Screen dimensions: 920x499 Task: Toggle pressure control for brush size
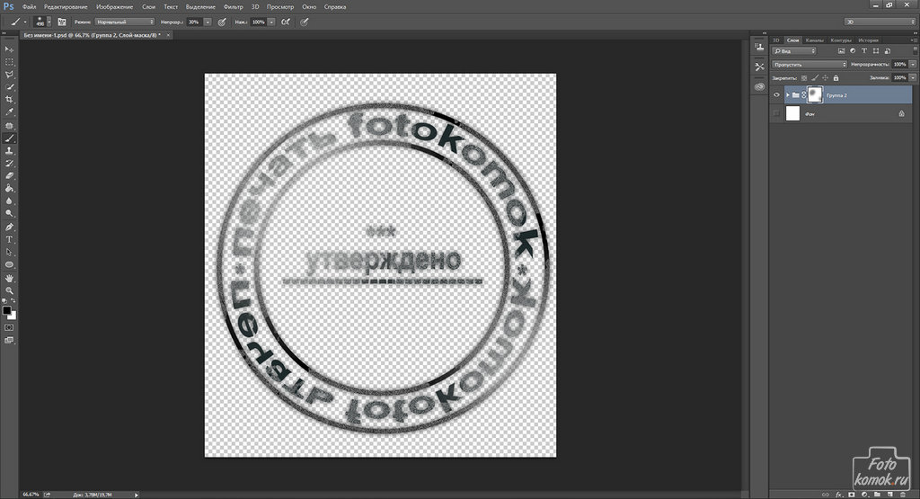tap(304, 22)
